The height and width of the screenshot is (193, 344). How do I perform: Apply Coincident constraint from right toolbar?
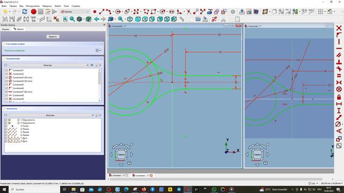(x=339, y=28)
